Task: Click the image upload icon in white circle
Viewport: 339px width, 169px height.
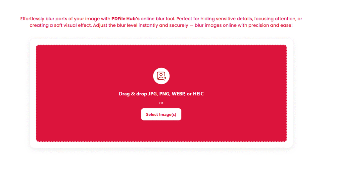Action: pyautogui.click(x=161, y=76)
